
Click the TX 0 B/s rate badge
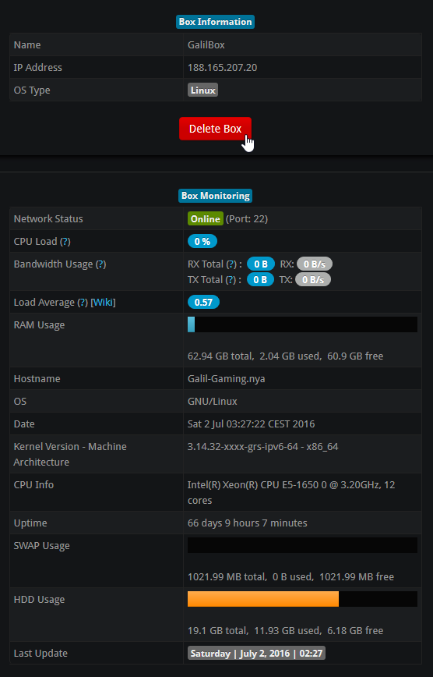pyautogui.click(x=313, y=279)
